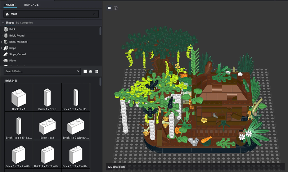Viewport: 288px width, 172px height.
Task: Click the camera view icon in viewport
Action: pyautogui.click(x=109, y=8)
